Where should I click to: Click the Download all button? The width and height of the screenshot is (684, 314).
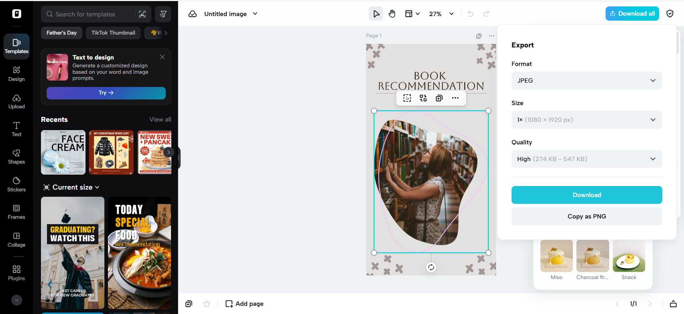coord(632,14)
